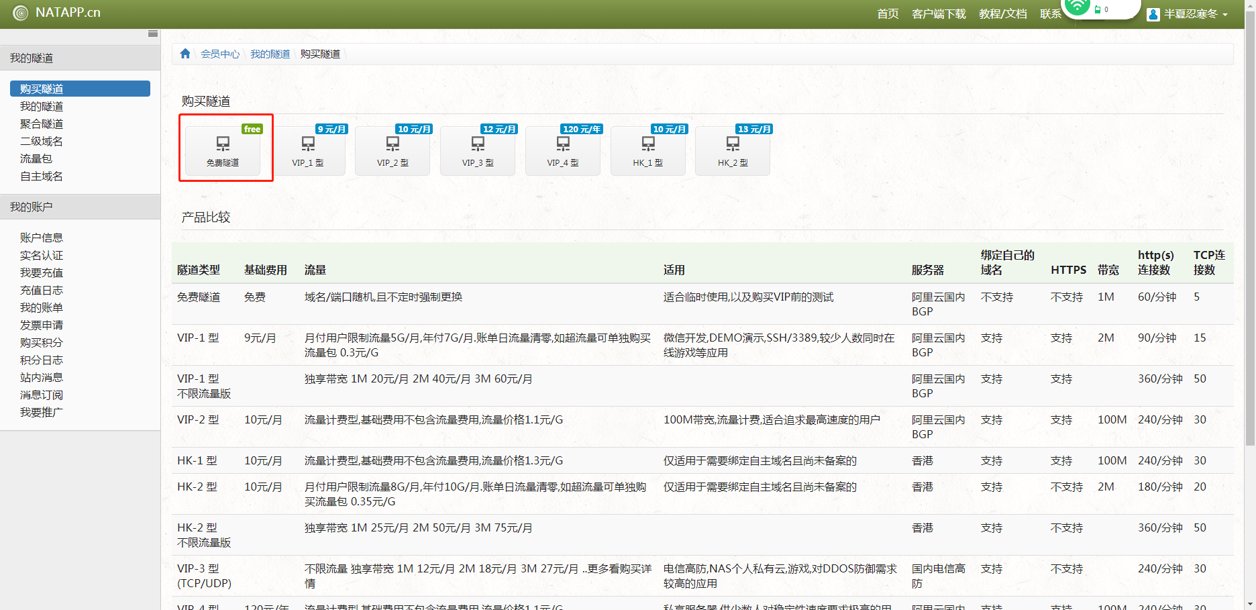Click the 产品比较 section heading
The image size is (1256, 610).
tap(206, 217)
